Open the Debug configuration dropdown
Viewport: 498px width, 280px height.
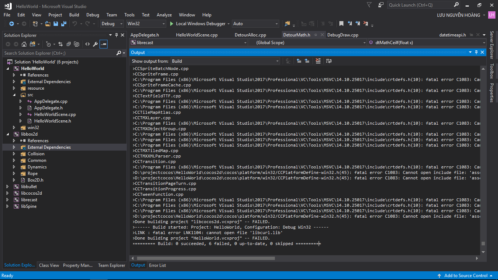pyautogui.click(x=112, y=24)
